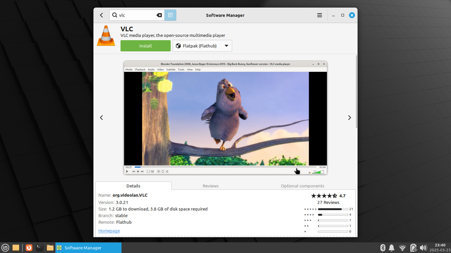Click the package name org.videolan.VLC
Image resolution: width=451 pixels, height=253 pixels.
[x=130, y=195]
